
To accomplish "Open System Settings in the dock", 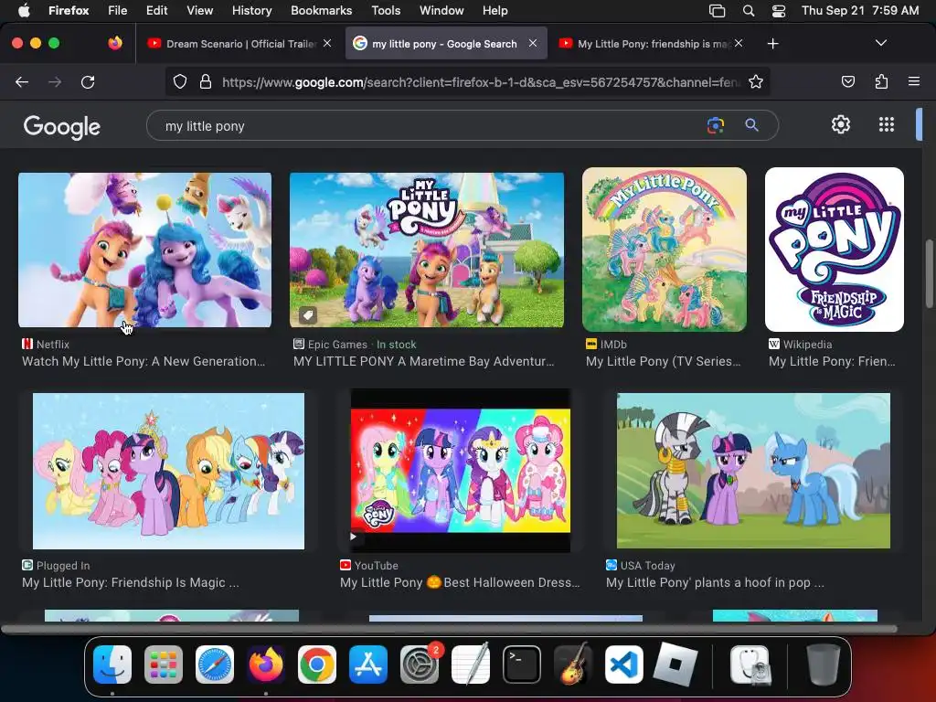I will pos(419,664).
